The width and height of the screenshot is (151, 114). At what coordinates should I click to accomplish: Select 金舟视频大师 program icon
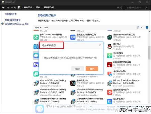pos(73,83)
